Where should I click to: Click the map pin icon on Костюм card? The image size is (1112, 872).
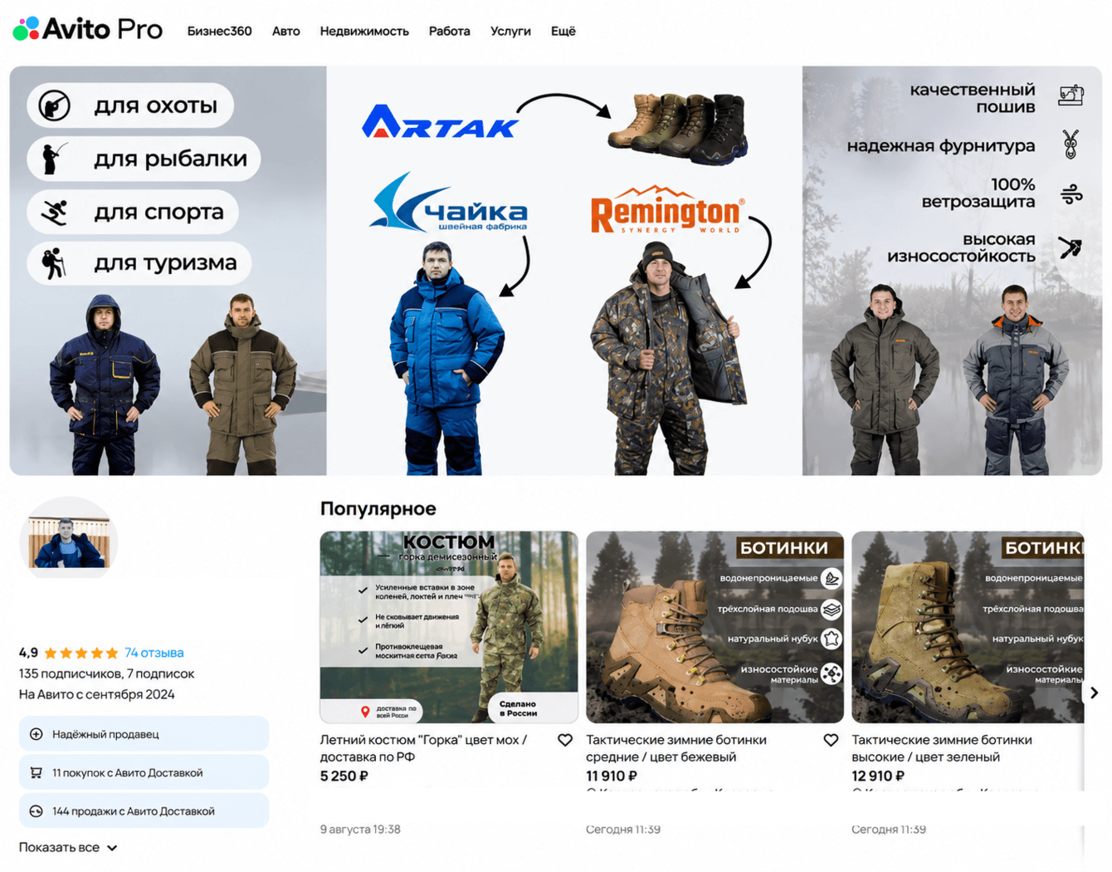click(x=365, y=712)
